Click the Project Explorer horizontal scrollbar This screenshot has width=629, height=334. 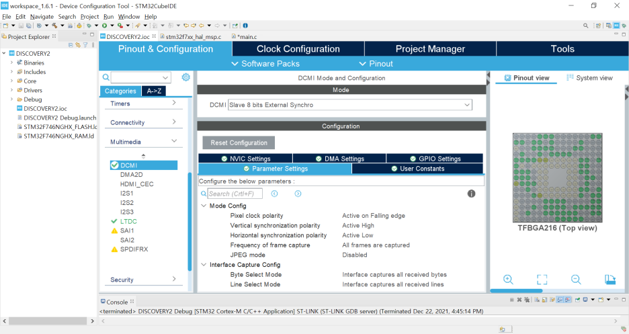(x=48, y=321)
